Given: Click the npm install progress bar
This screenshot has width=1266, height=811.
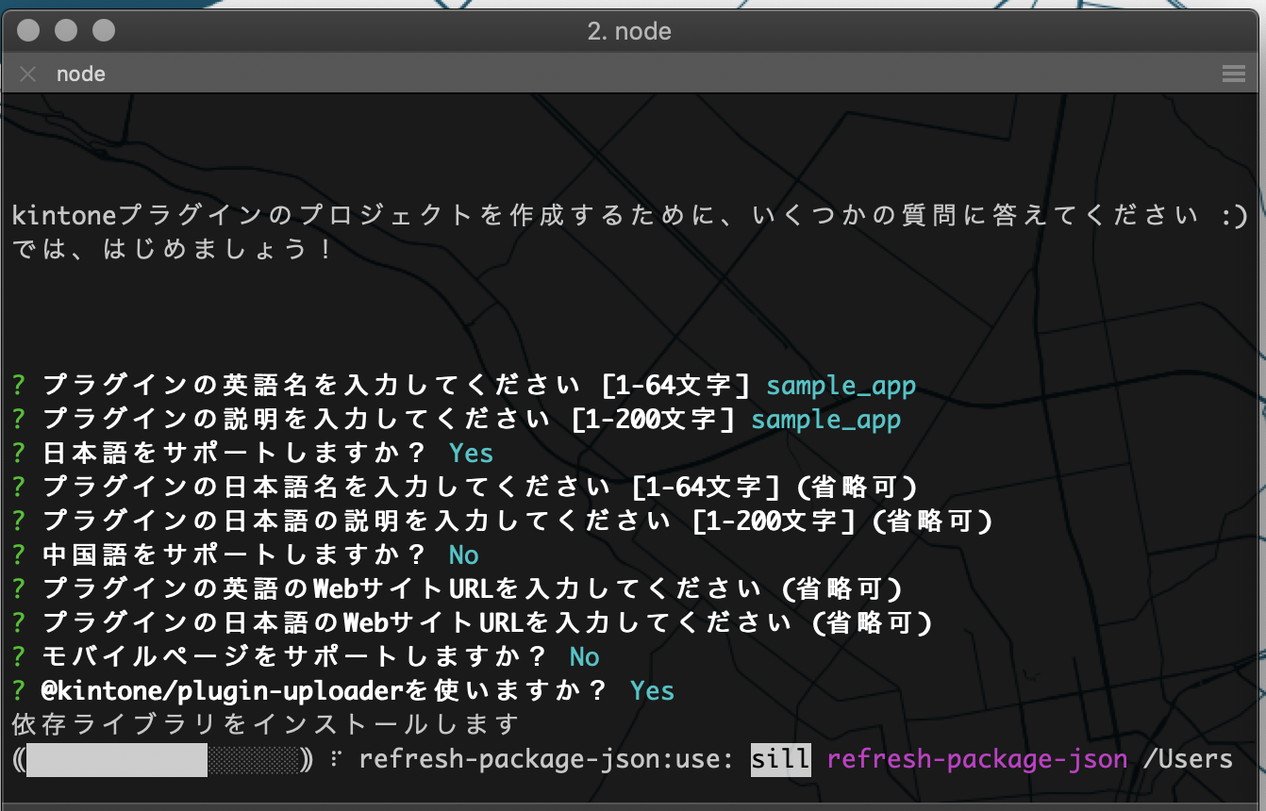Looking at the screenshot, I should (162, 759).
